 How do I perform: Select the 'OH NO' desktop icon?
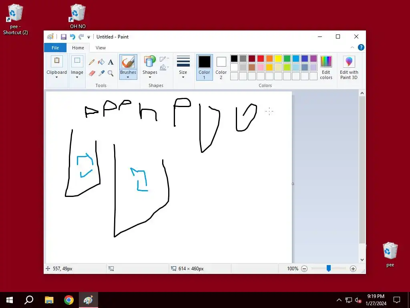[x=78, y=16]
